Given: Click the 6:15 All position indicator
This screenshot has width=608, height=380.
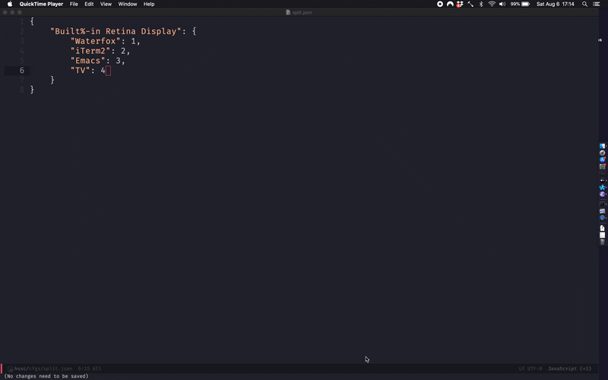Looking at the screenshot, I should [x=90, y=369].
